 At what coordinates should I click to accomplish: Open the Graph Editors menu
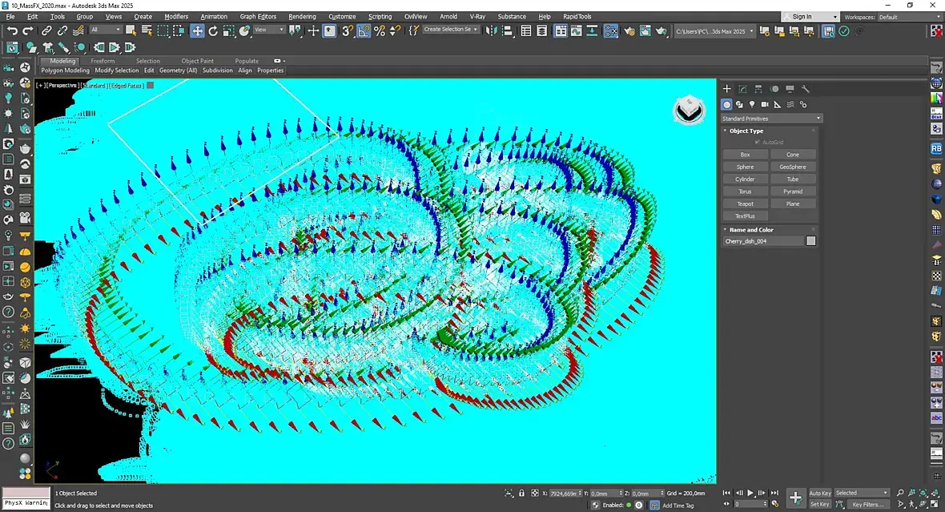(258, 17)
